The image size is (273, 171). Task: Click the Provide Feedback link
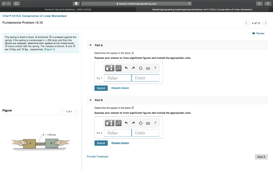coord(97,156)
